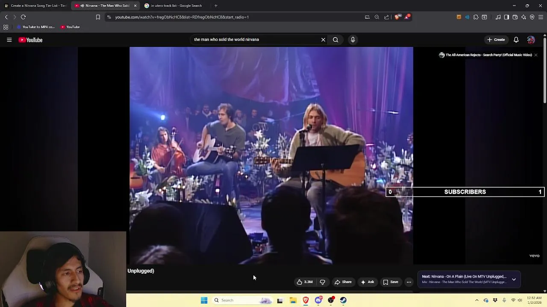Viewport: 547px width, 307px height.
Task: Save the video to a playlist
Action: [391, 282]
